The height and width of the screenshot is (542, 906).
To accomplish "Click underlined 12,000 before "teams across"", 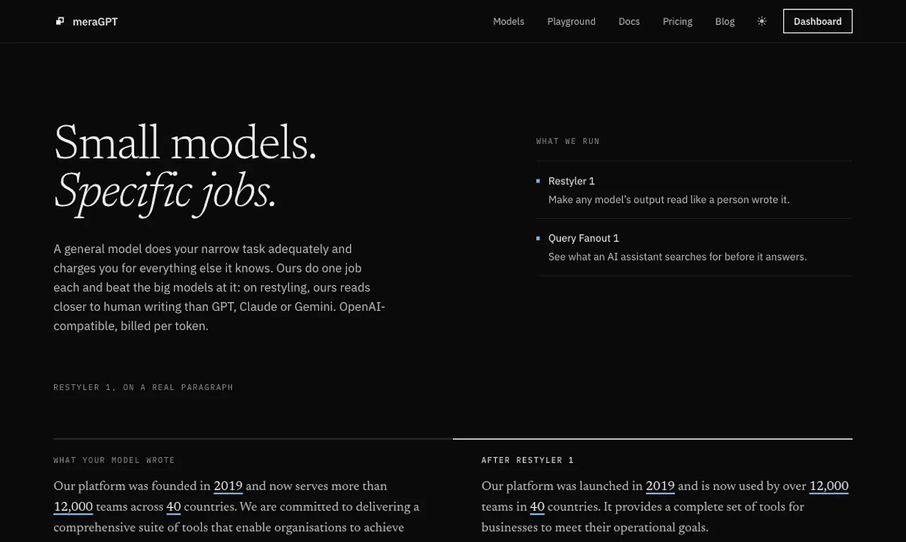I will click(73, 506).
